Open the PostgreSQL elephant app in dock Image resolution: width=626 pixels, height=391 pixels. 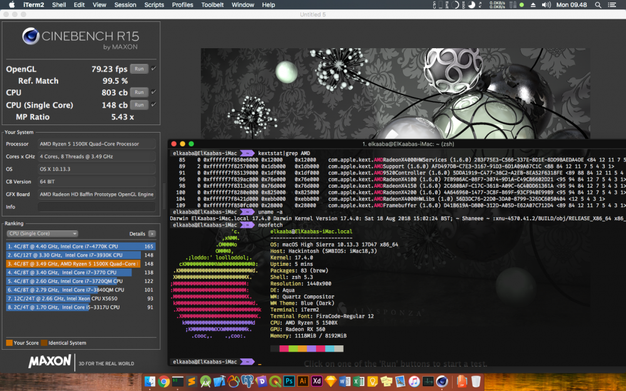tap(247, 382)
